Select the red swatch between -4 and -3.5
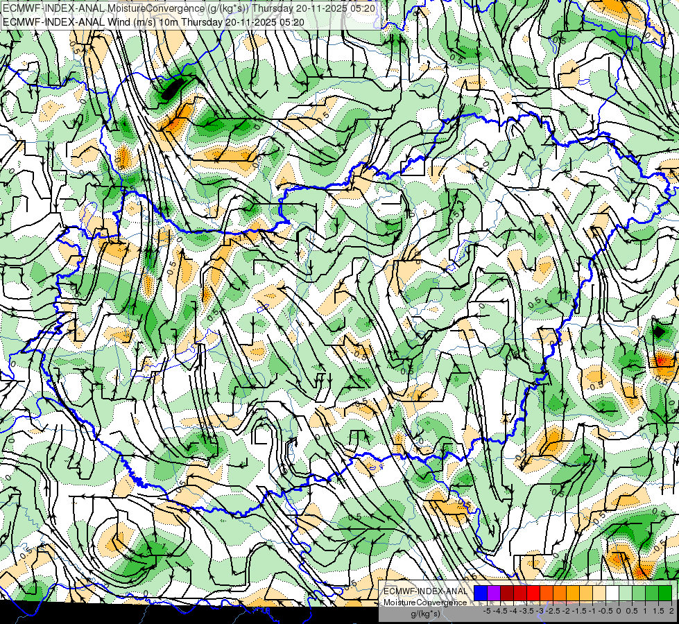This screenshot has width=679, height=624. click(x=520, y=593)
